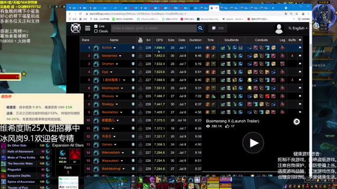Open the hamburger navigation menu
Viewport: 337px width, 189px height.
pos(87,28)
